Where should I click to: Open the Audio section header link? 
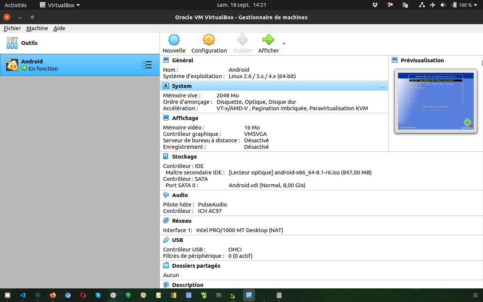[180, 195]
